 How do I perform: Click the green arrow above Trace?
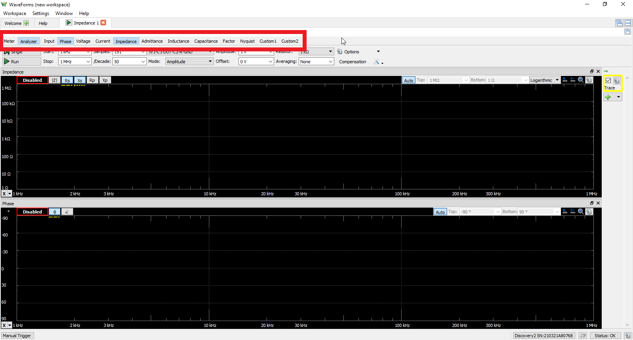coord(606,72)
